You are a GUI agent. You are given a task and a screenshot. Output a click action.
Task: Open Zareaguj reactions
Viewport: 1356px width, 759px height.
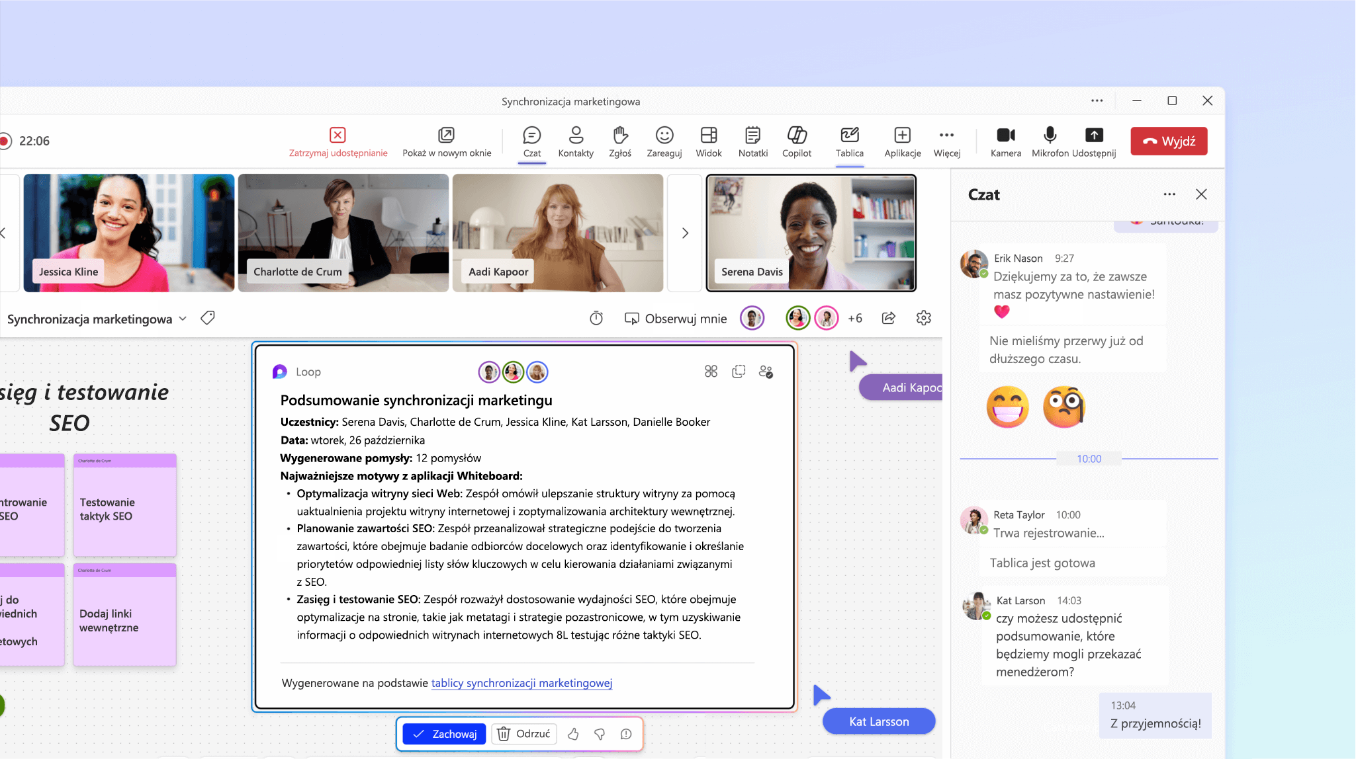click(664, 141)
